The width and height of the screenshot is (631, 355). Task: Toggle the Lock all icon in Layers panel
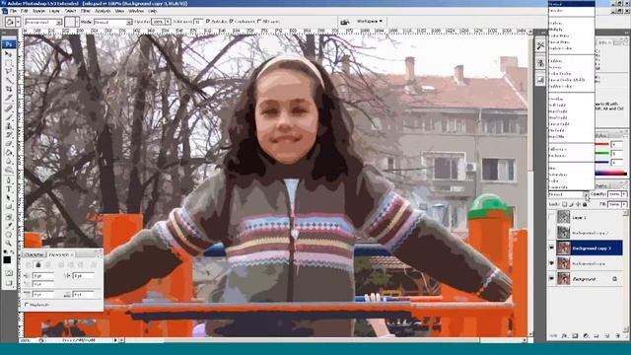(x=585, y=204)
